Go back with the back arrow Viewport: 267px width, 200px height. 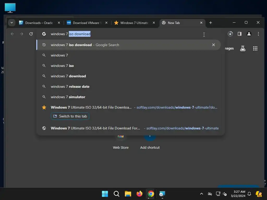[12, 34]
